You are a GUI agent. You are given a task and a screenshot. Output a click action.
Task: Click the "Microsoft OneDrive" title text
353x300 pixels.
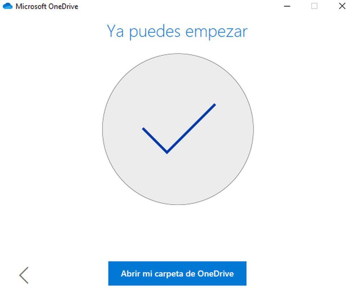(46, 6)
